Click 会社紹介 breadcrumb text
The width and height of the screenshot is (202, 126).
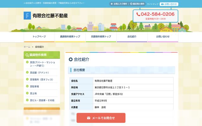pos(39,47)
